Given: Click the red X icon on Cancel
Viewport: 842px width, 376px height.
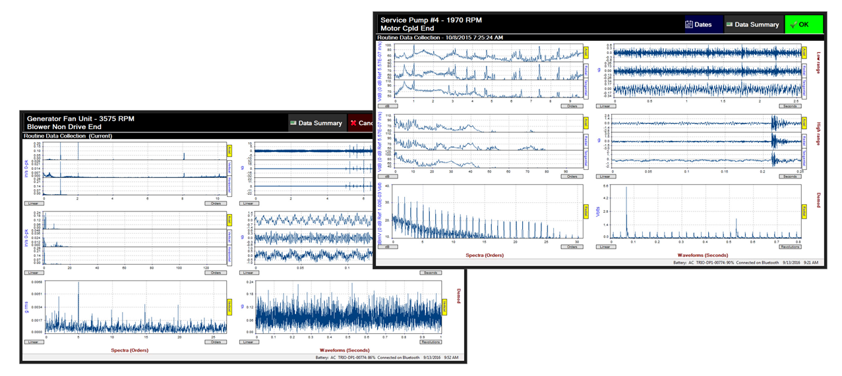Looking at the screenshot, I should (354, 123).
